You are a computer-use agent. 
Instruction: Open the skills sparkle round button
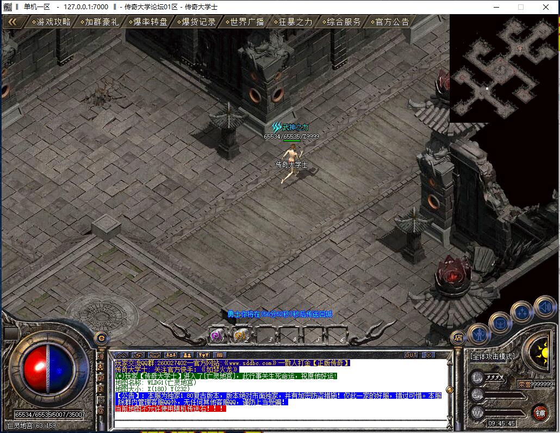click(522, 312)
